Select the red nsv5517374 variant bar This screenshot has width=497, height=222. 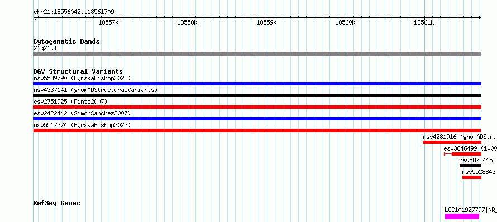257,131
